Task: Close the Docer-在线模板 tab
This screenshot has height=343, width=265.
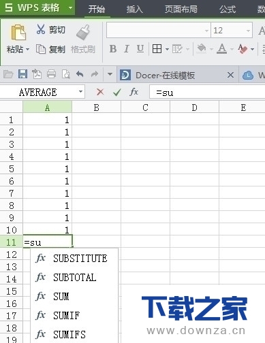Action: tap(230, 75)
